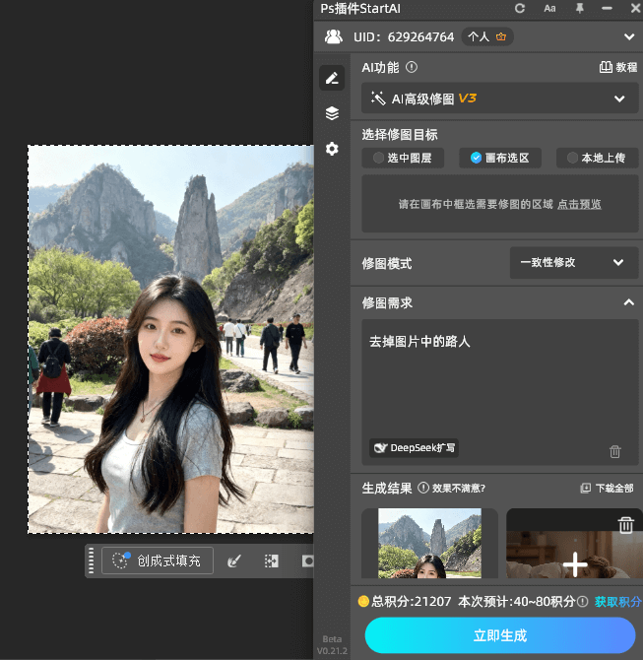Click the trash icon in 修图需求 box
643x660 pixels.
pos(615,451)
